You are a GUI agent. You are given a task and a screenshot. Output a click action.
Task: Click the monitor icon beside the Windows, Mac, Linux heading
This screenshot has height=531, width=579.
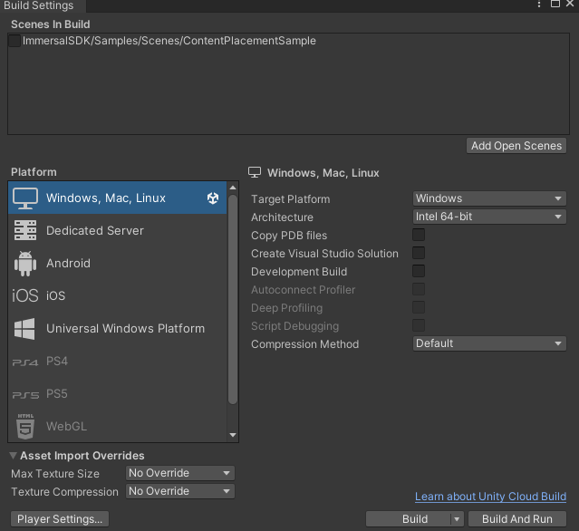(255, 172)
